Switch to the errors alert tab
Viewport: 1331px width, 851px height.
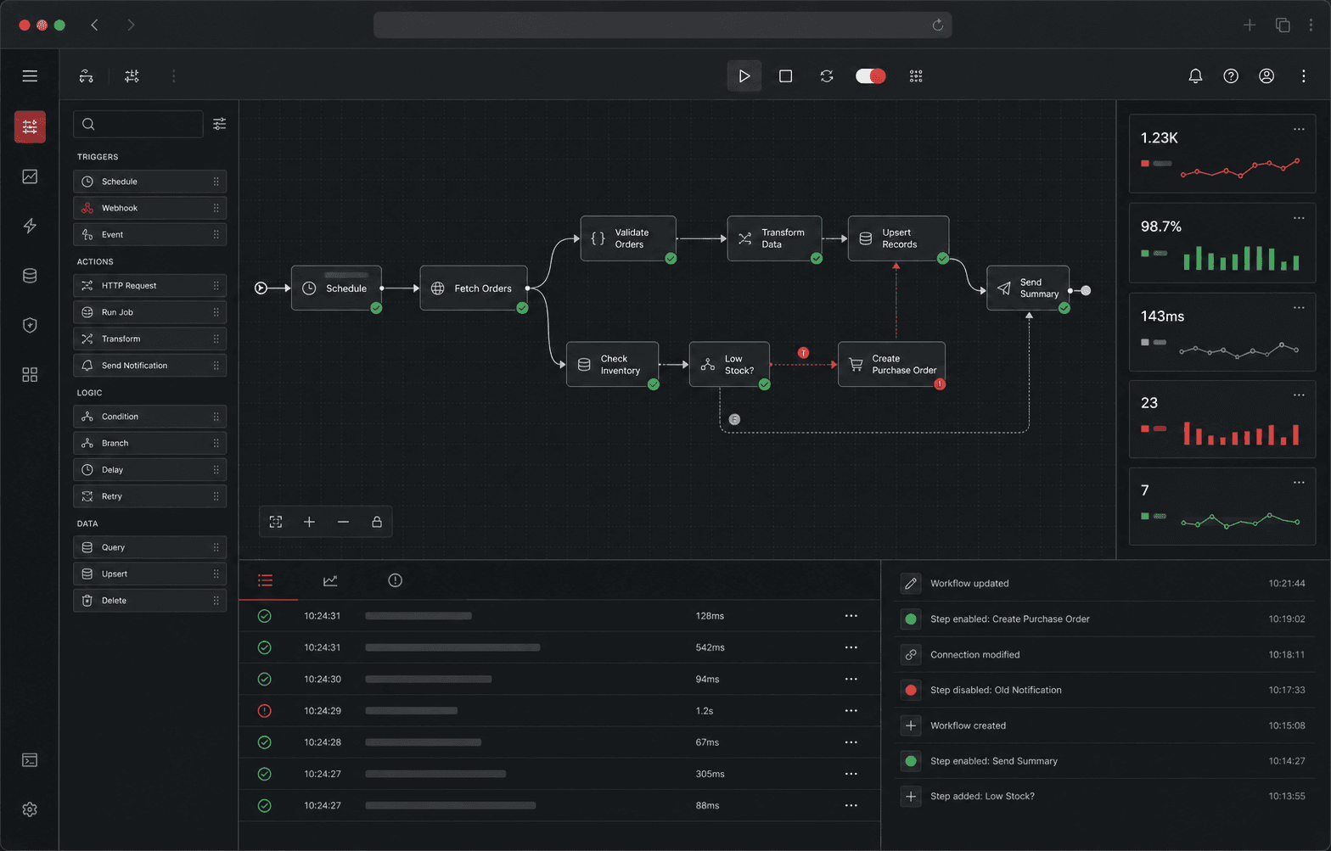(x=395, y=580)
